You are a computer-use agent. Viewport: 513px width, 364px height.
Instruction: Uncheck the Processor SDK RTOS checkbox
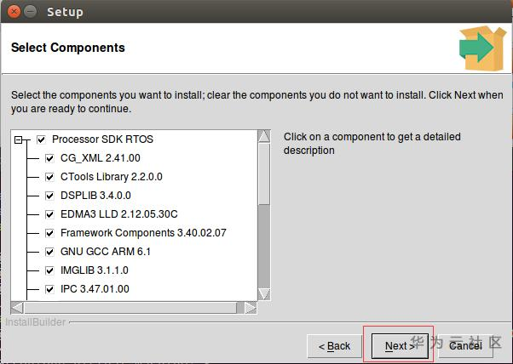click(41, 139)
